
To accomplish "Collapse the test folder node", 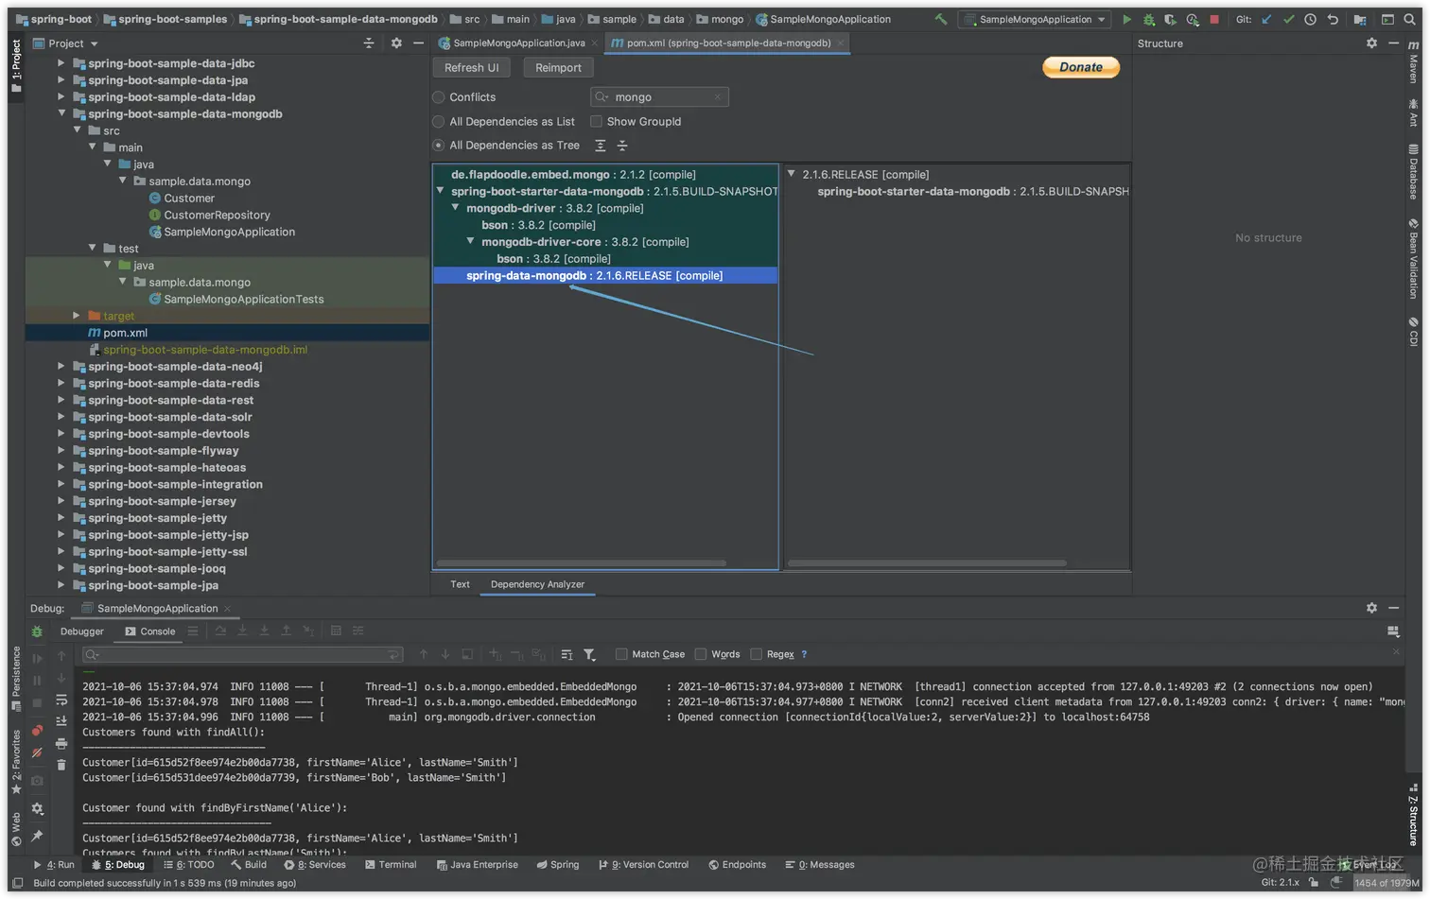I will click(93, 248).
